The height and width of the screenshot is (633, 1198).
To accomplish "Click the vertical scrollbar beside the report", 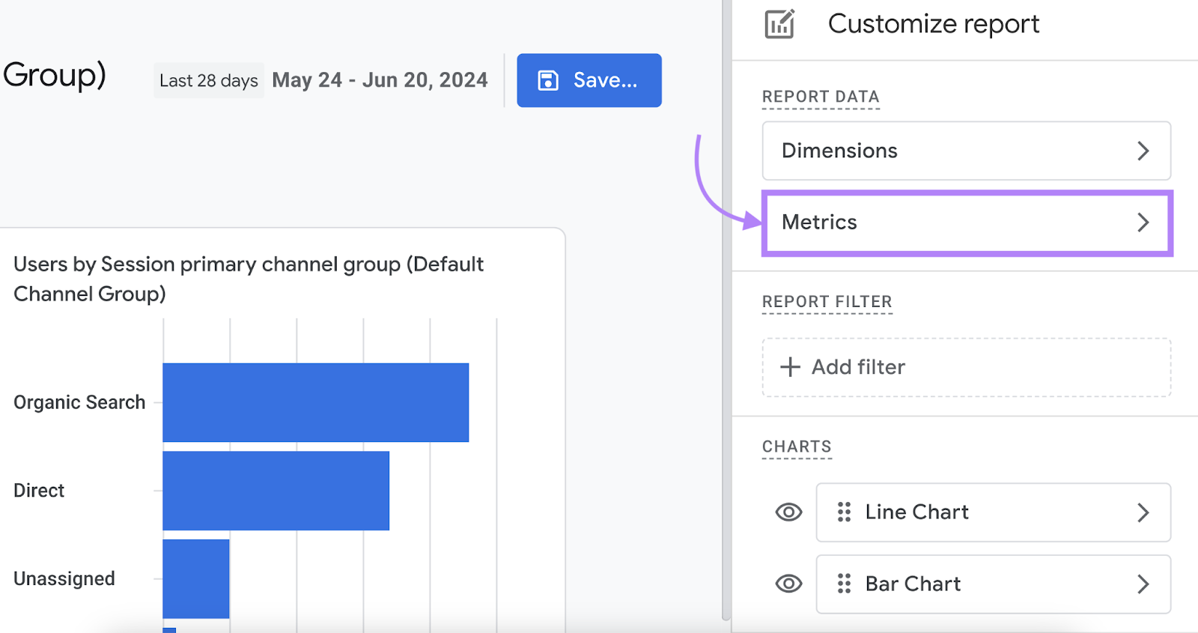I will pyautogui.click(x=726, y=315).
